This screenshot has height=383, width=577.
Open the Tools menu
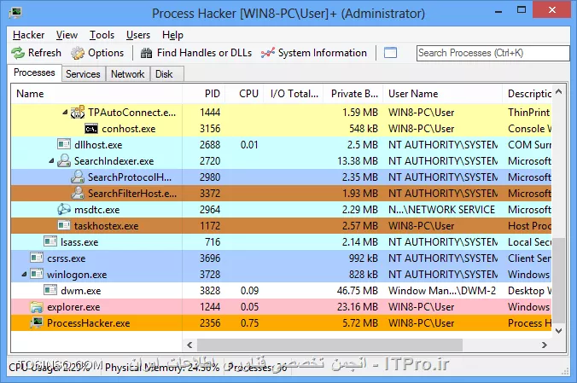pos(102,35)
